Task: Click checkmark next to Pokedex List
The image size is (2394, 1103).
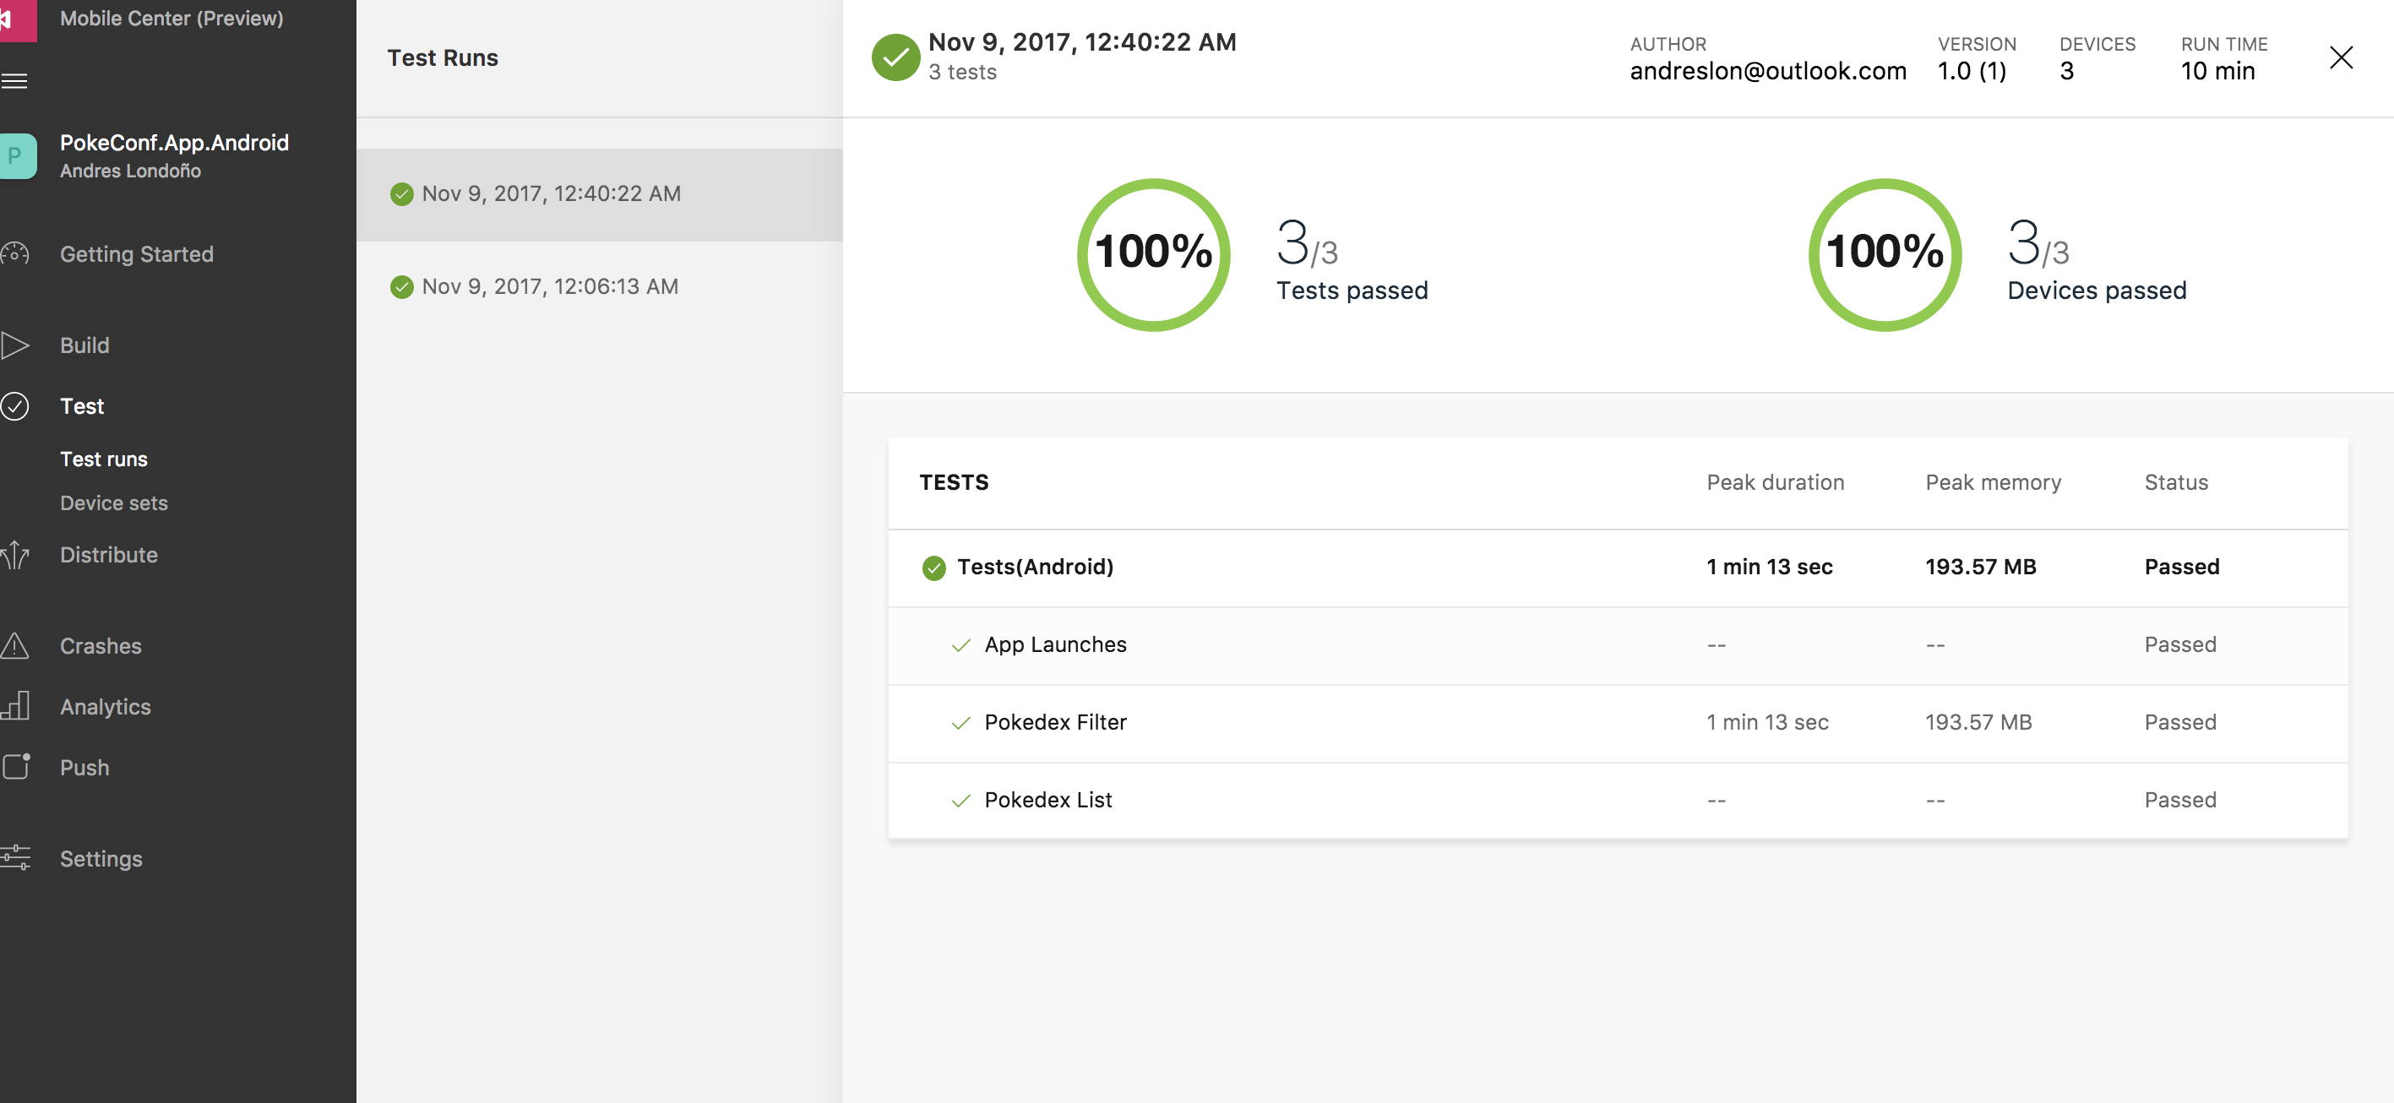Action: pos(961,801)
